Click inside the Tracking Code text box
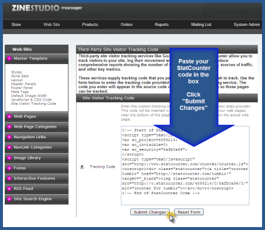 point(185,165)
